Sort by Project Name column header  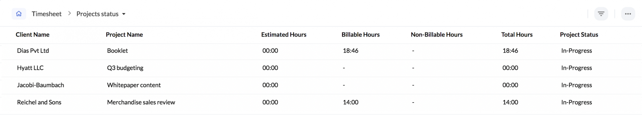click(124, 35)
